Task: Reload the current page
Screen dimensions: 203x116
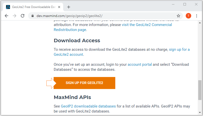Action: click(x=23, y=16)
